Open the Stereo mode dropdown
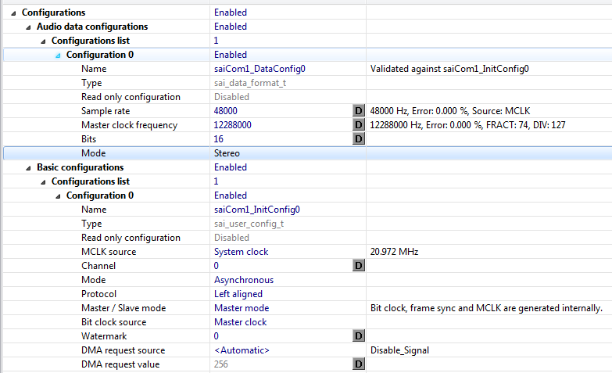The image size is (612, 373). tap(227, 153)
